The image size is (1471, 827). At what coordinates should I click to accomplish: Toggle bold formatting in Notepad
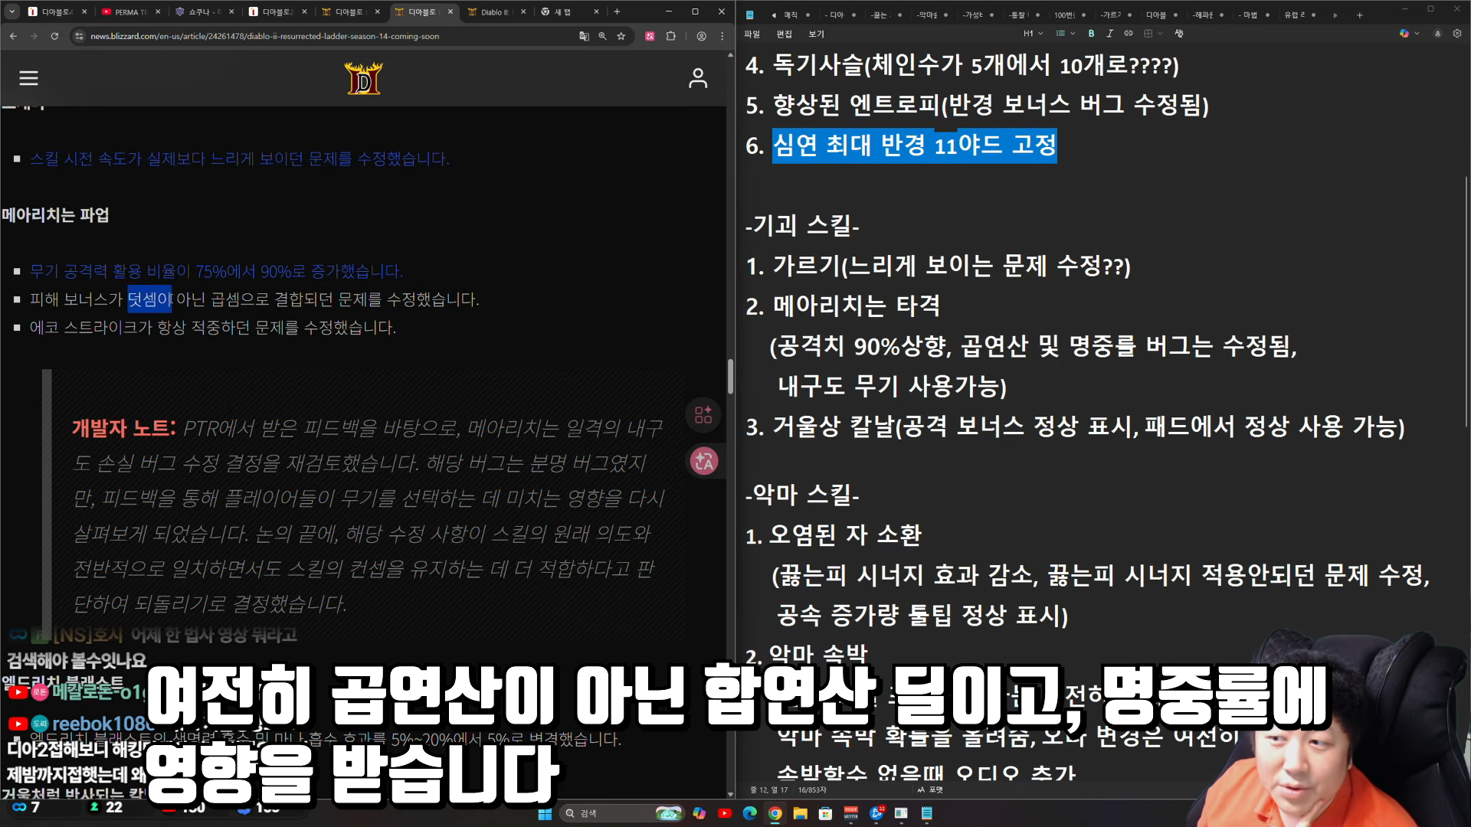[1091, 34]
